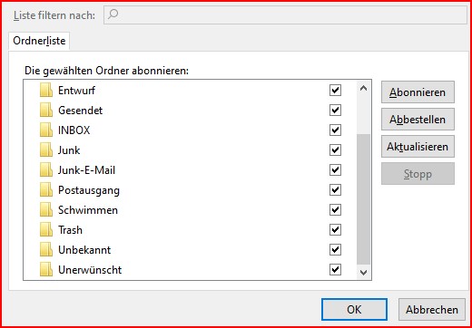Select the Entwurf folder icon

click(46, 91)
